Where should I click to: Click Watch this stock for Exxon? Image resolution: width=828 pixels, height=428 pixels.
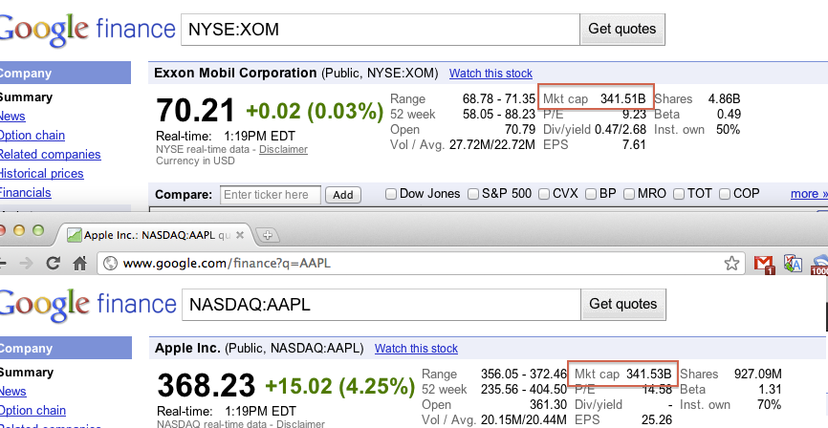pos(490,74)
